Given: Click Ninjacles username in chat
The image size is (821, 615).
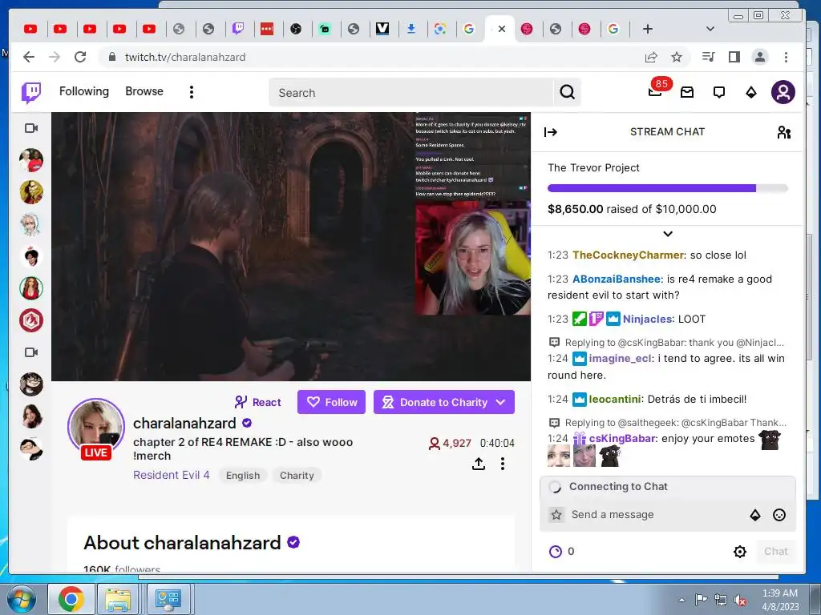Looking at the screenshot, I should click(x=648, y=319).
